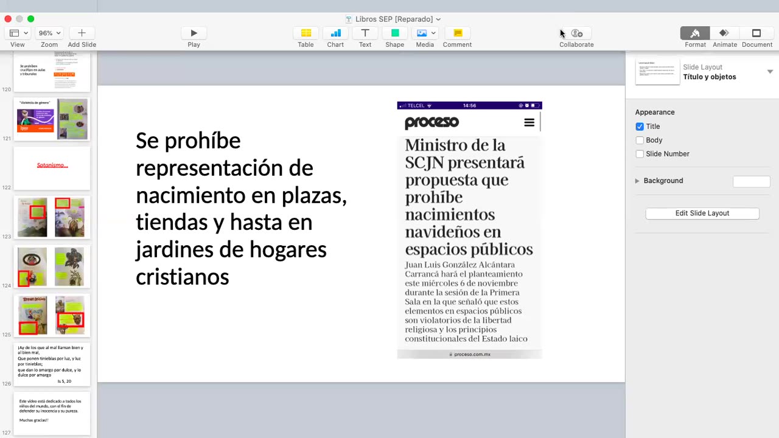779x438 pixels.
Task: Enable the Slide Number checkbox
Action: pos(640,154)
